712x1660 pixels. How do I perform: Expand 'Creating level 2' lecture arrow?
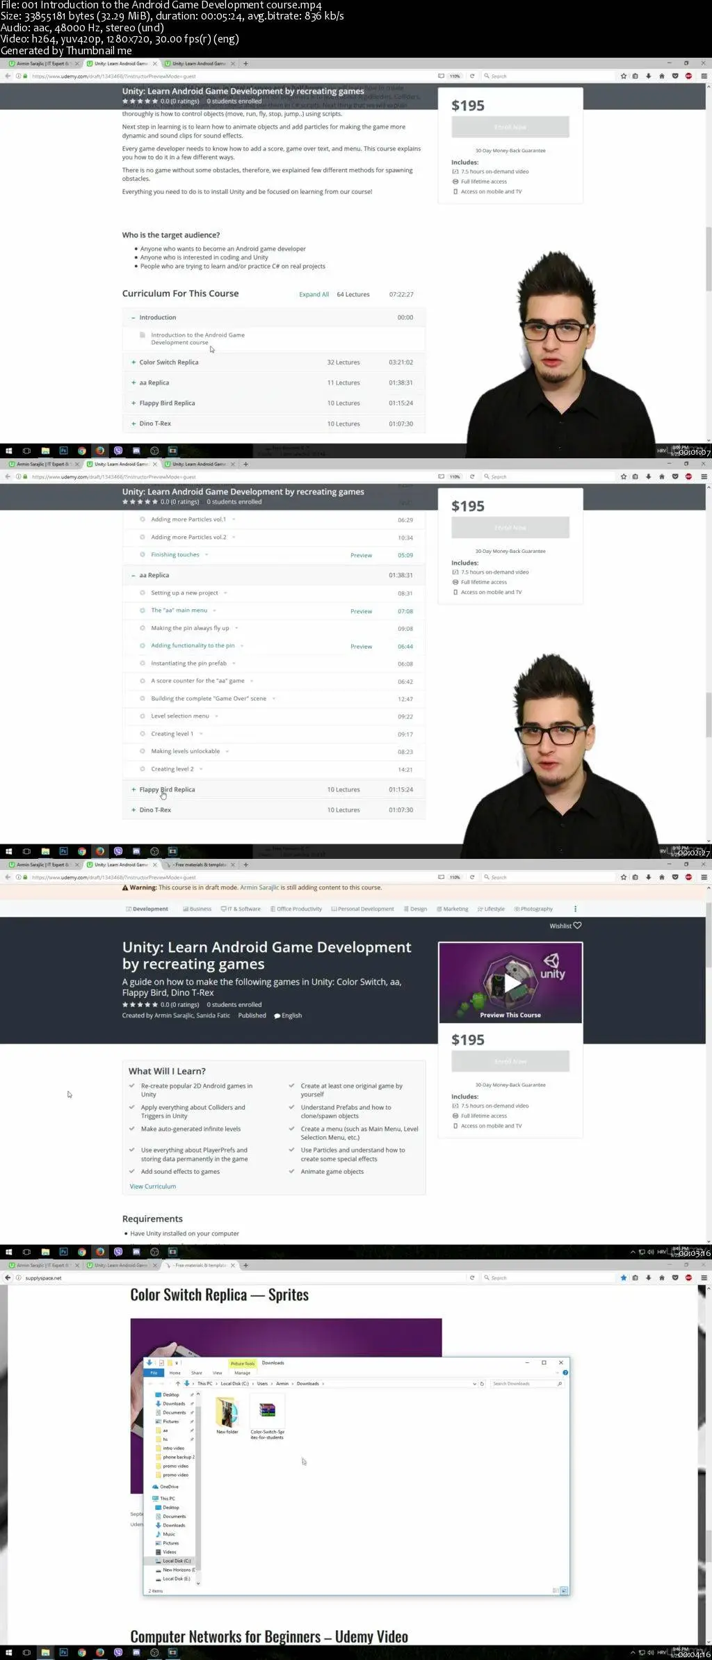[x=201, y=769]
